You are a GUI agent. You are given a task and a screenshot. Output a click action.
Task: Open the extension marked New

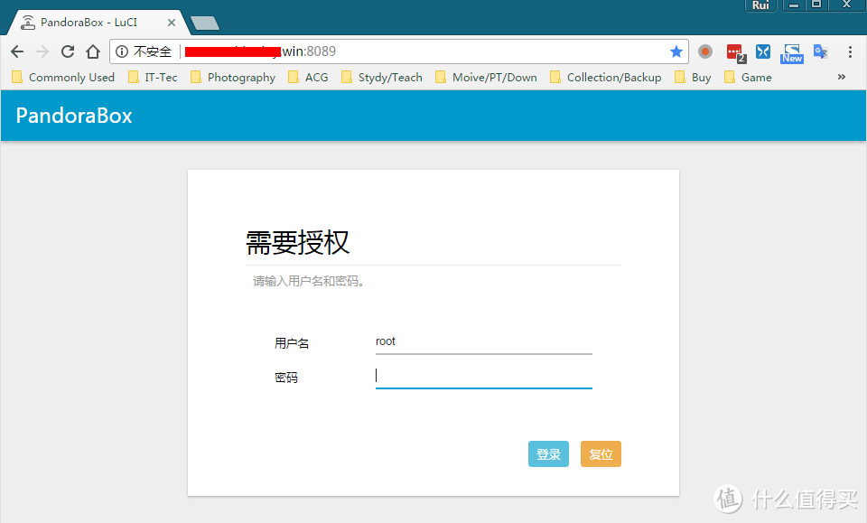pyautogui.click(x=792, y=53)
